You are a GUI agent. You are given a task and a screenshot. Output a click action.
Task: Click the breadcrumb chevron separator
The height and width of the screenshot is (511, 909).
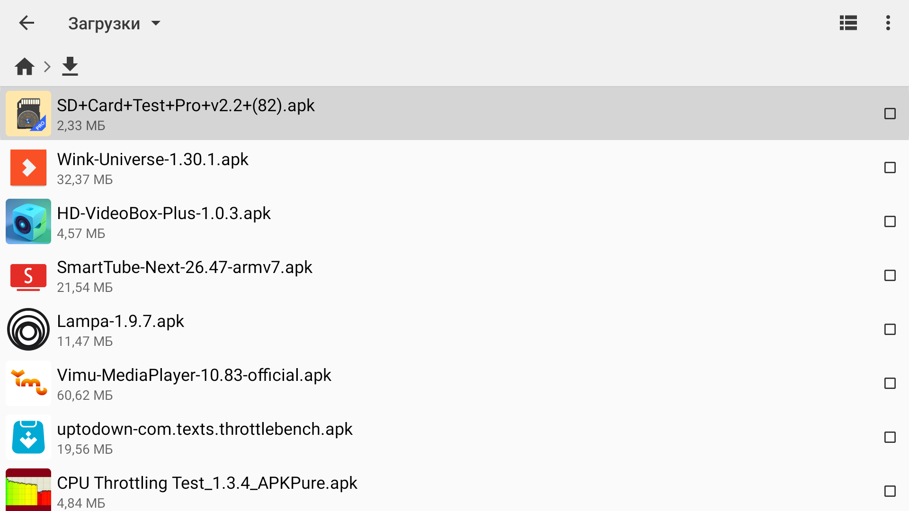click(47, 67)
